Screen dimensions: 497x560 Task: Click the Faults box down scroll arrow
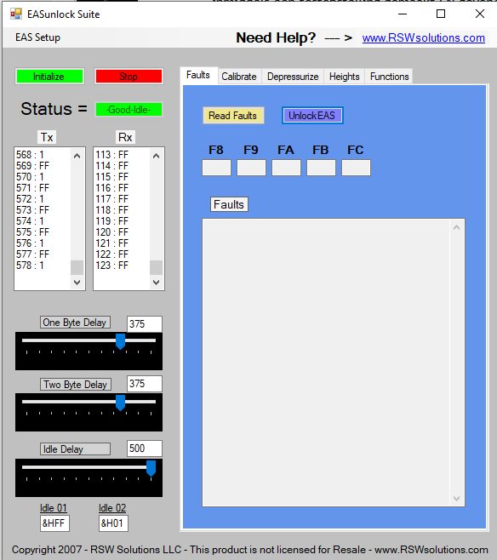click(456, 498)
